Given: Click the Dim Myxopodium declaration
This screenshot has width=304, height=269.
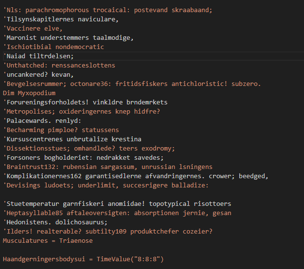Looking at the screenshot, I should tap(29, 93).
